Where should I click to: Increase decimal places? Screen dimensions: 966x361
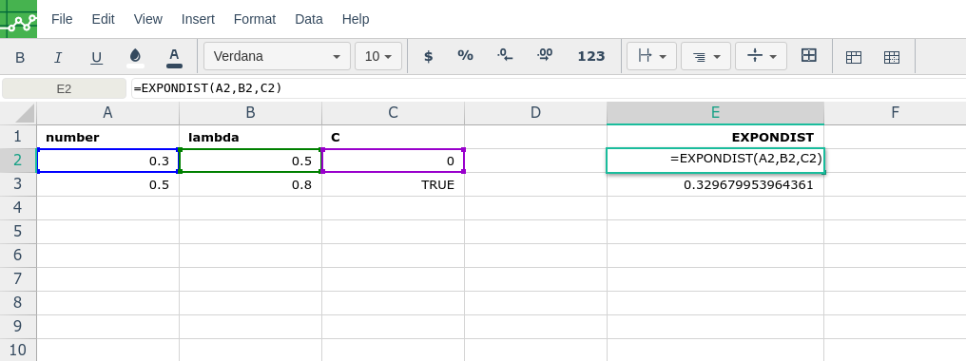(545, 56)
